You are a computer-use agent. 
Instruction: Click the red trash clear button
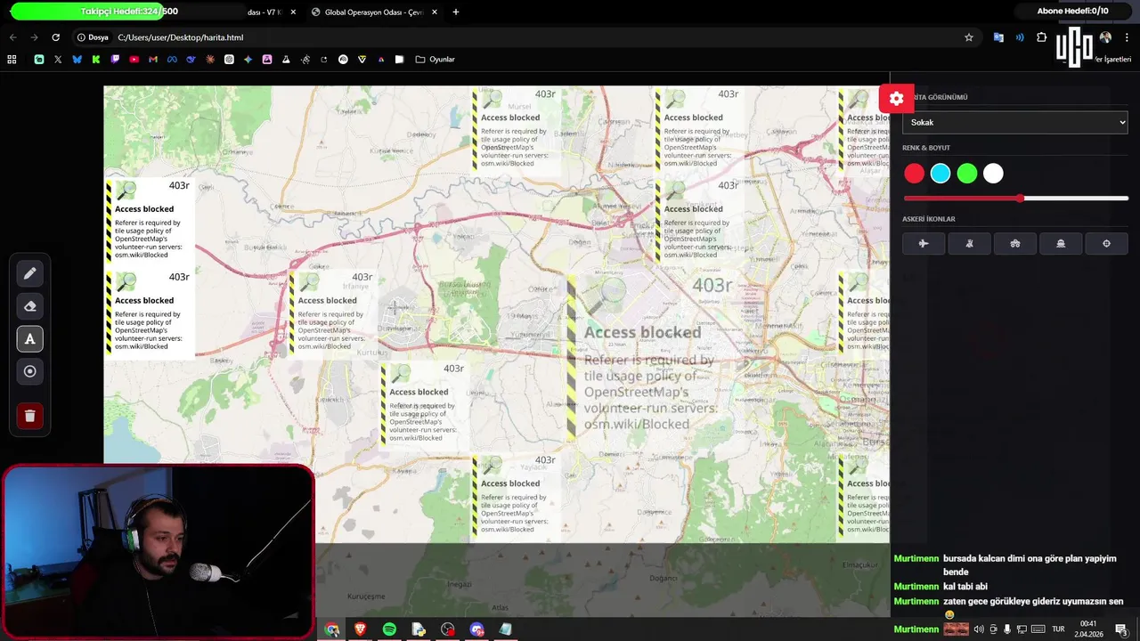(x=29, y=416)
